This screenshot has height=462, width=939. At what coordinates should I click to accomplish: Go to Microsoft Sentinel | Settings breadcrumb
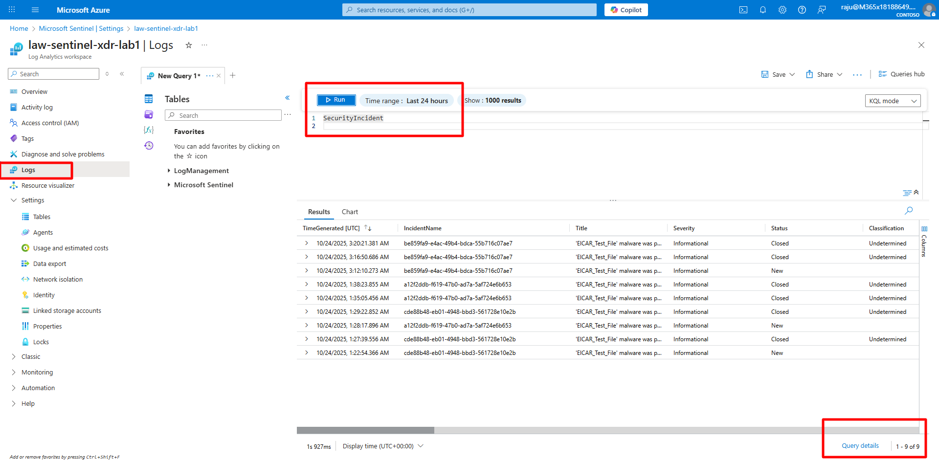81,28
